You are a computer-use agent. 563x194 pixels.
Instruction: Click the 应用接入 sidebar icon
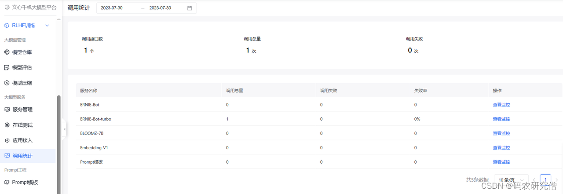pyautogui.click(x=7, y=140)
